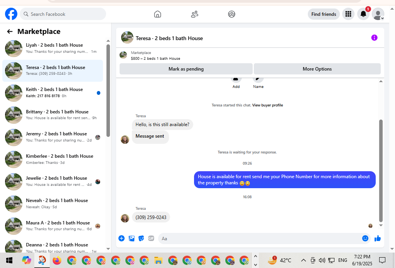Open Kimberlee conversation
This screenshot has height=268, width=395.
tap(53, 159)
